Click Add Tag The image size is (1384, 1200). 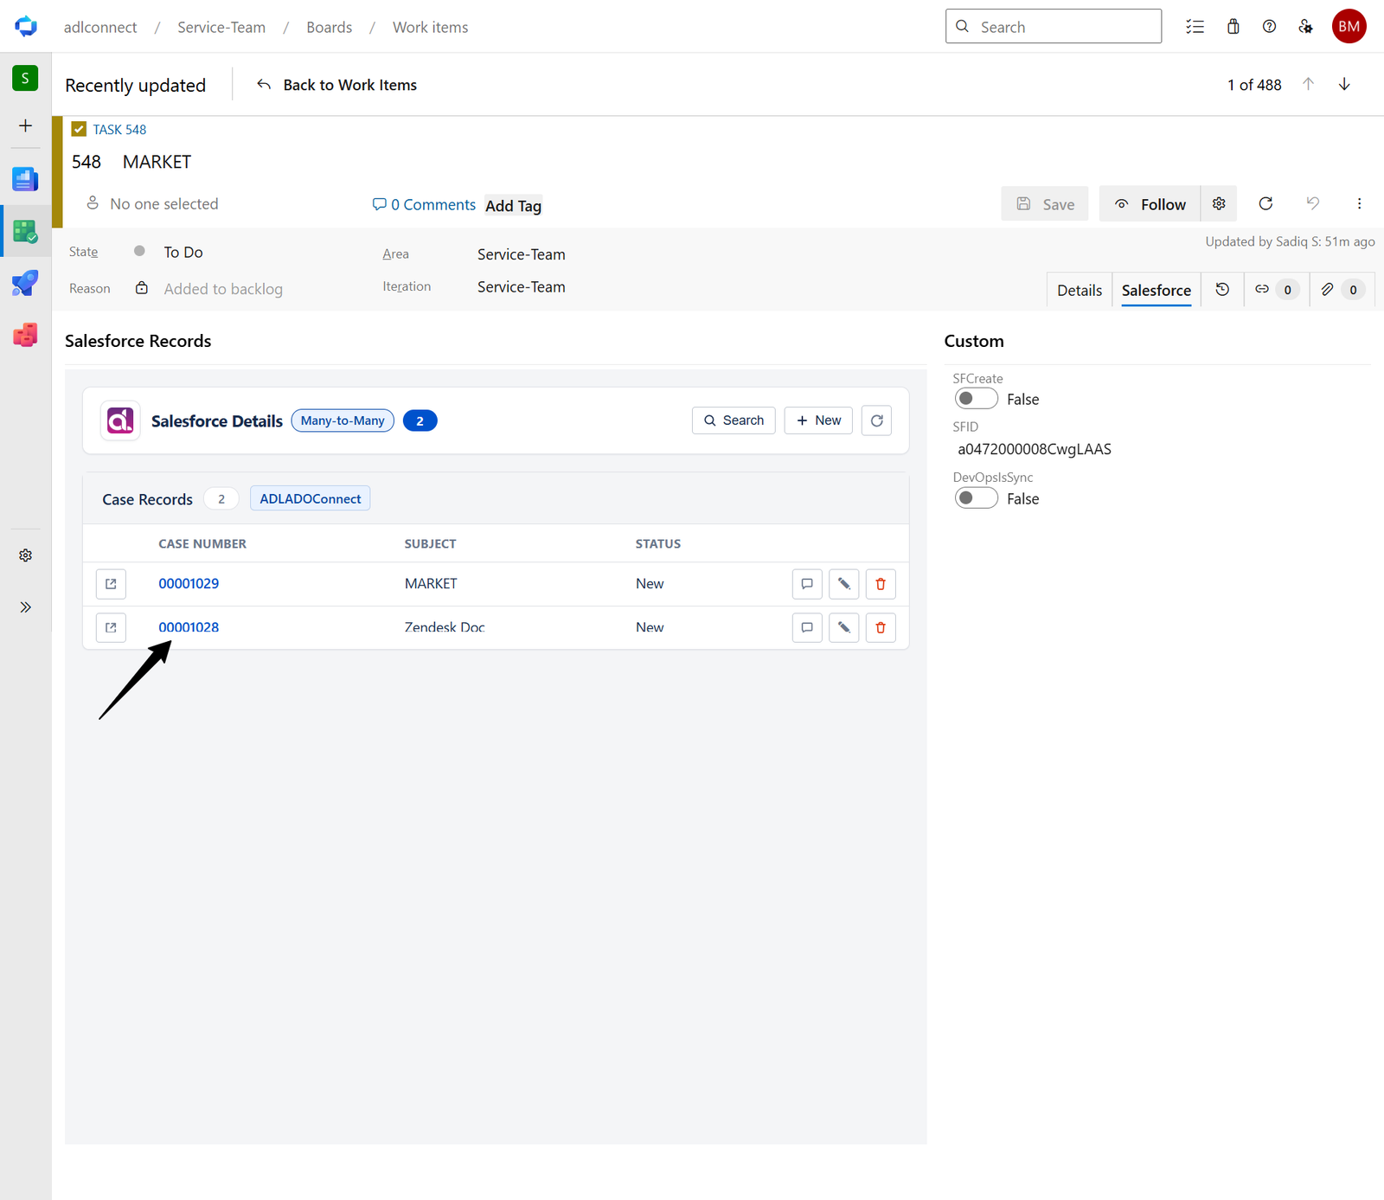pyautogui.click(x=513, y=206)
